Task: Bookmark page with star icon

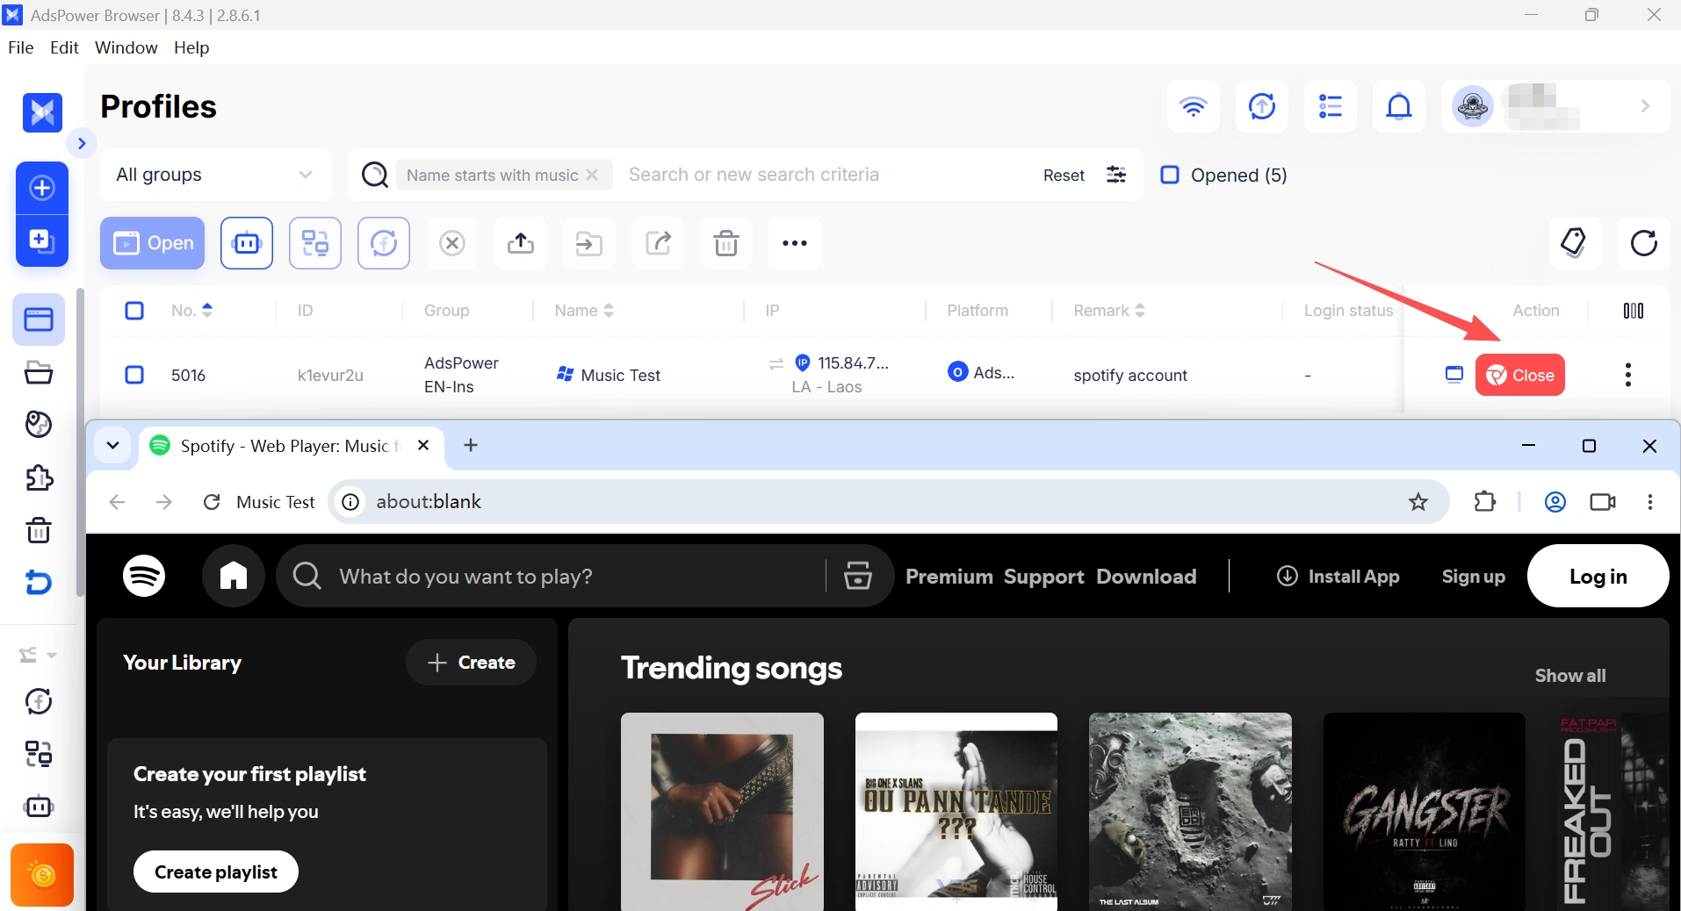Action: point(1418,501)
